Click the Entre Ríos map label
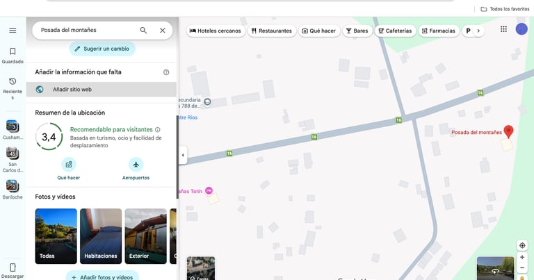The width and height of the screenshot is (534, 280). [188, 117]
